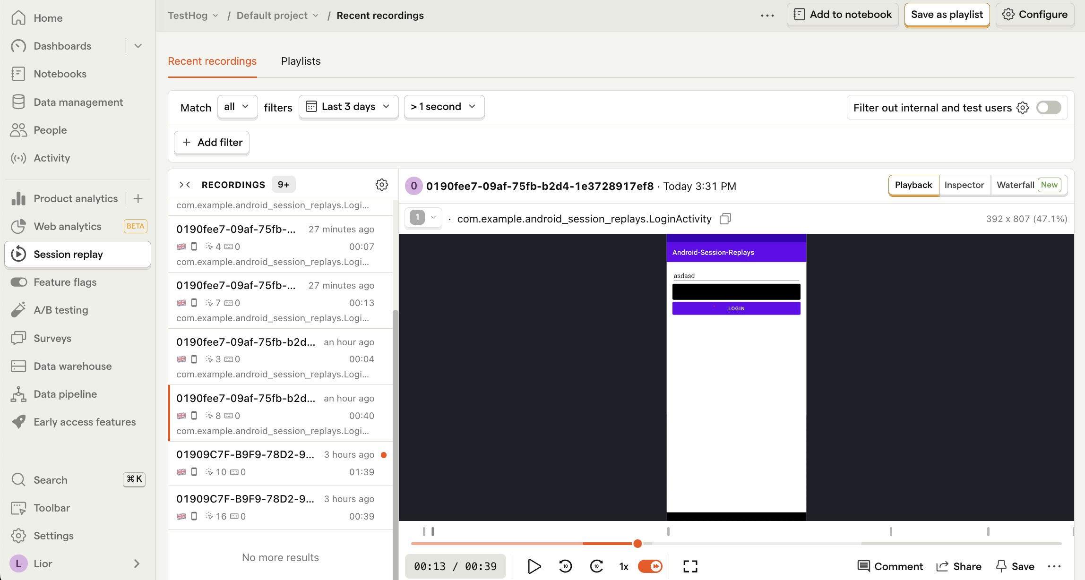Screen dimensions: 1085x580
Task: Open the Last 3 days date dropdown
Action: click(x=349, y=107)
